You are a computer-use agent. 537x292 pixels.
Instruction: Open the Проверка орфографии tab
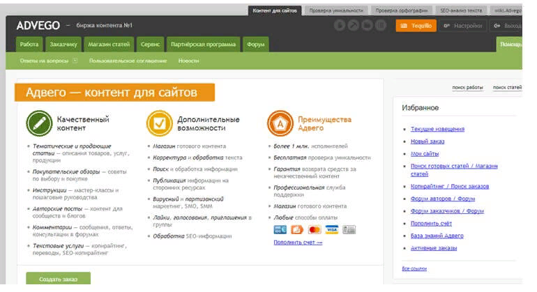tap(402, 10)
